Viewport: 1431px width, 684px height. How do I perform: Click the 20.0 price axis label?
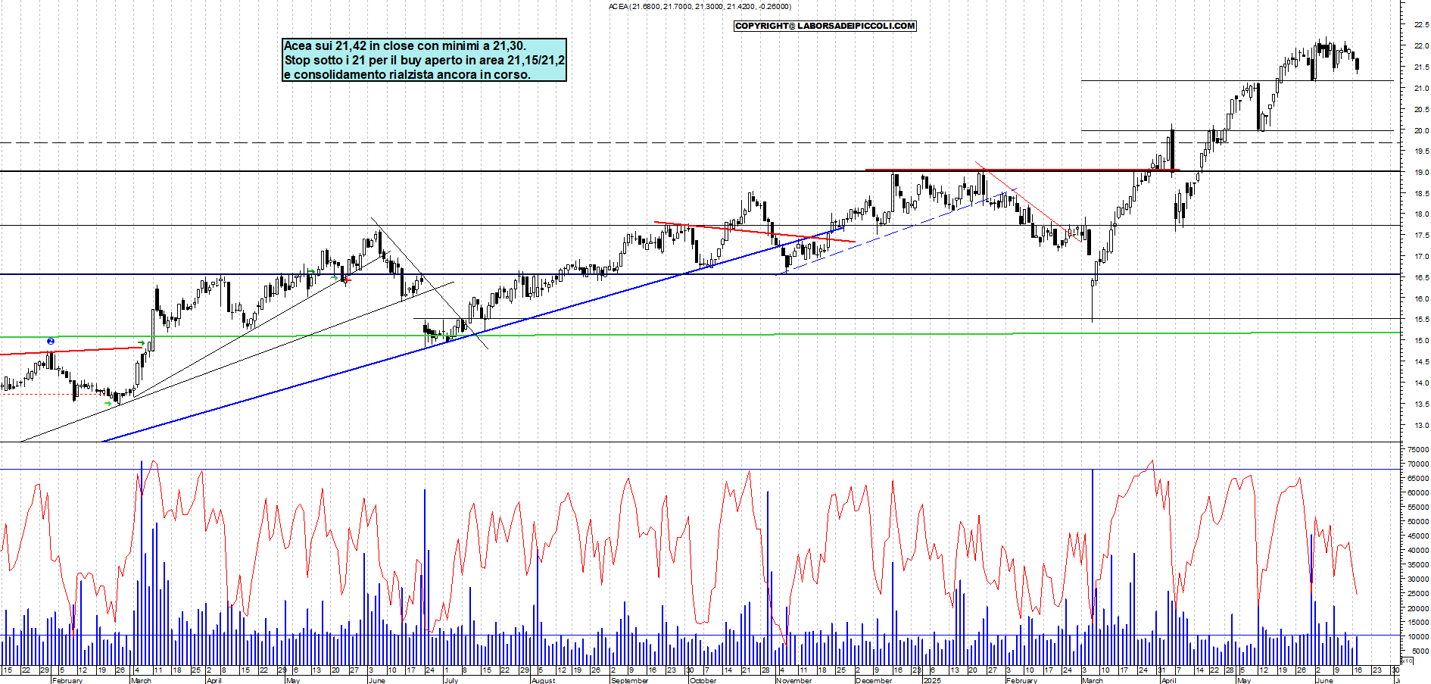pos(1421,130)
